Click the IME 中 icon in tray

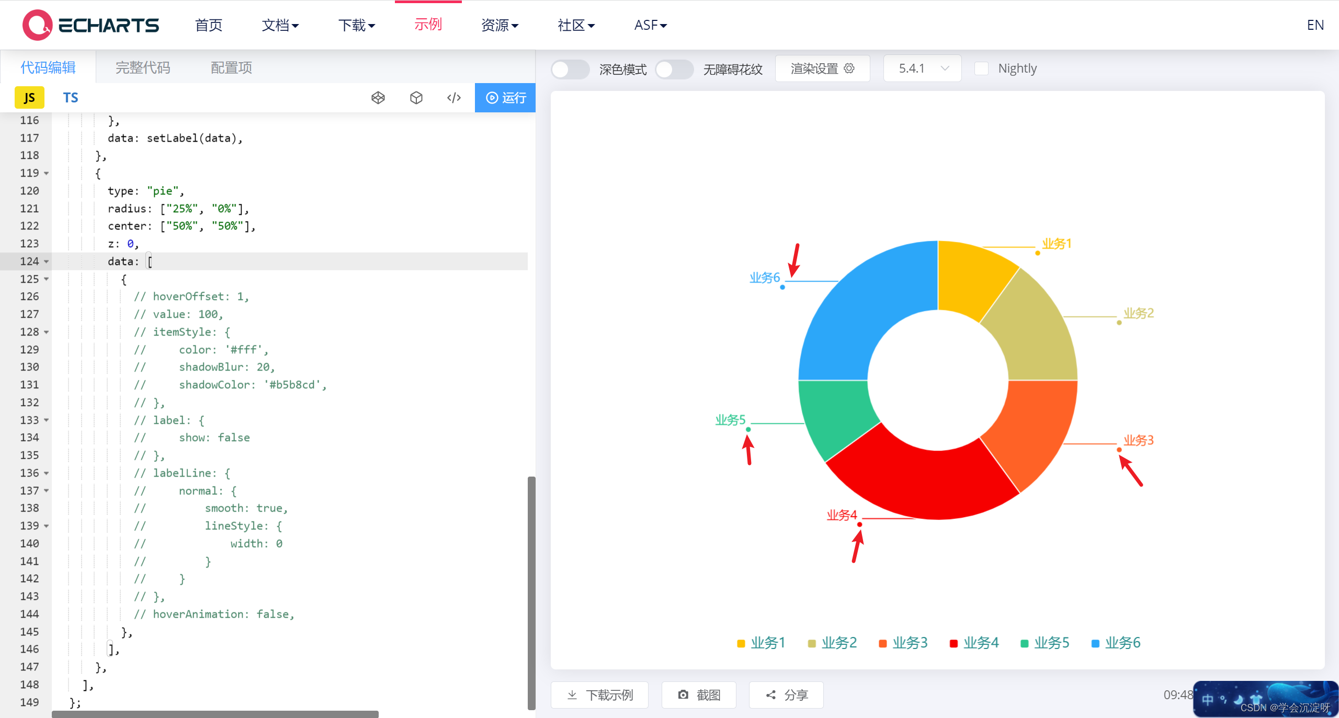coord(1208,699)
